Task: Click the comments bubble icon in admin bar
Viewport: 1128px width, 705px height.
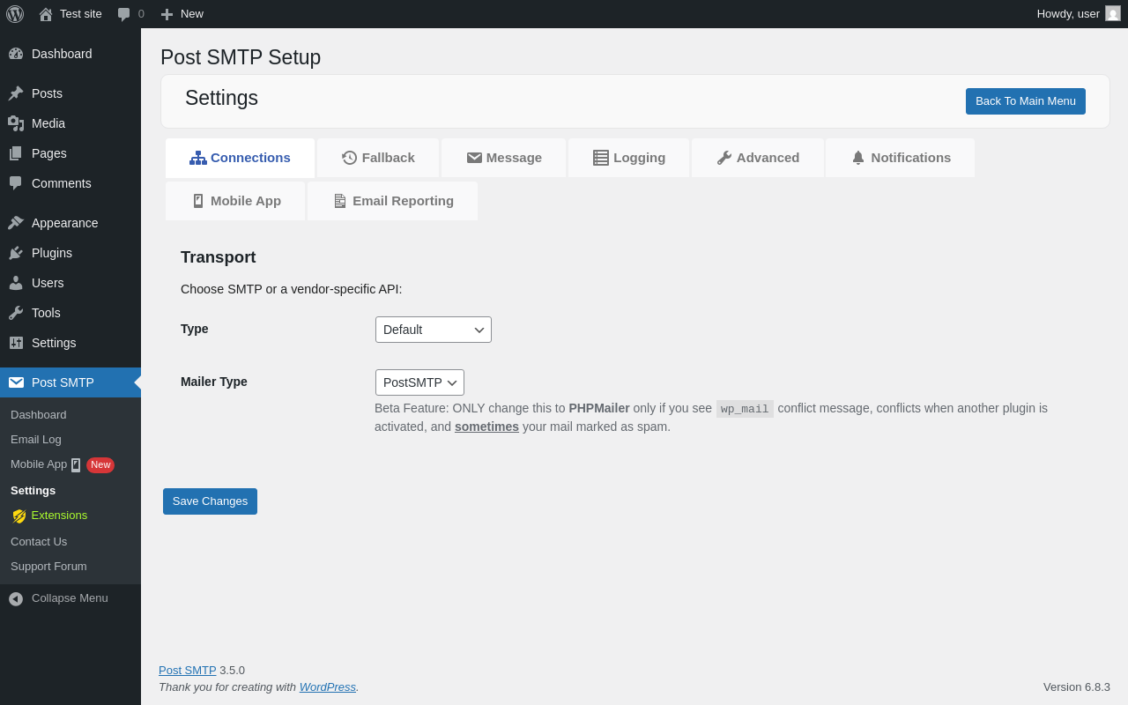Action: [x=124, y=14]
